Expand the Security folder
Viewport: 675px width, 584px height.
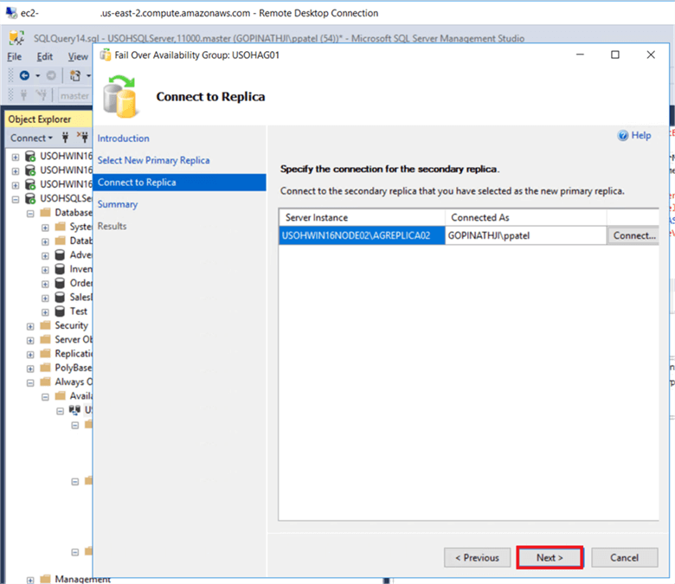tap(30, 327)
